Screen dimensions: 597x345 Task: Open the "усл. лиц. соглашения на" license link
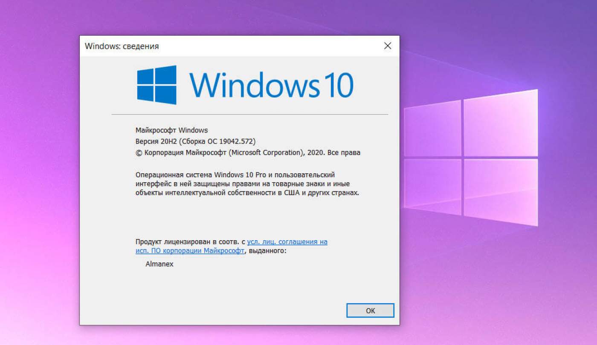287,241
